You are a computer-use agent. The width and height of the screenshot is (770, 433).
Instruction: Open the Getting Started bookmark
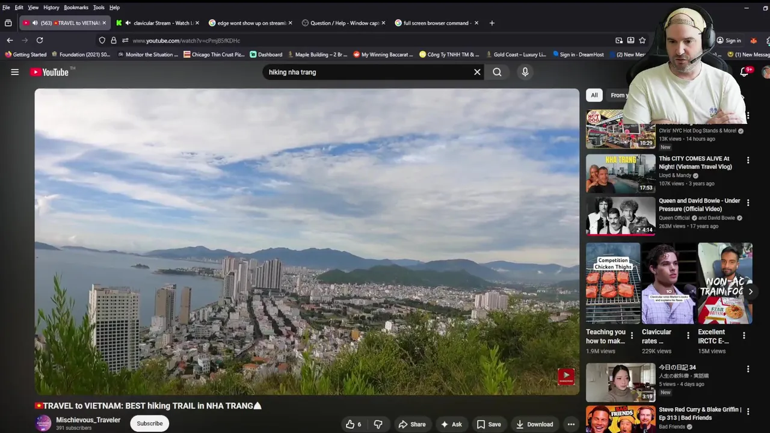[25, 54]
